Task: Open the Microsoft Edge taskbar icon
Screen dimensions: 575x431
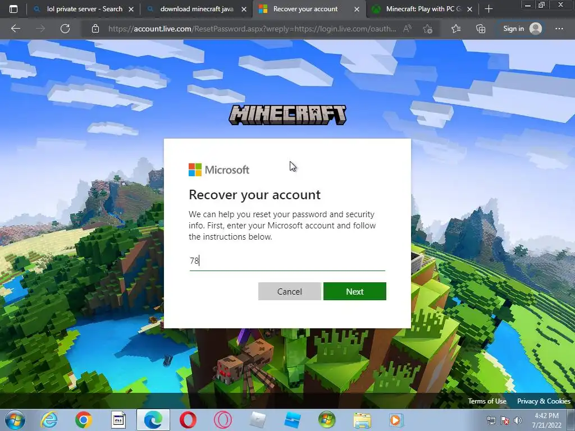Action: pyautogui.click(x=153, y=420)
